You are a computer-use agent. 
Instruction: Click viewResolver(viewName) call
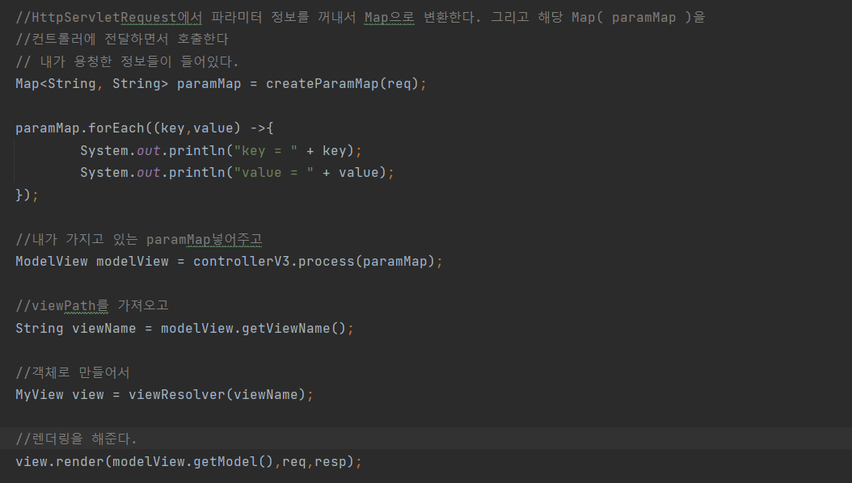[217, 394]
